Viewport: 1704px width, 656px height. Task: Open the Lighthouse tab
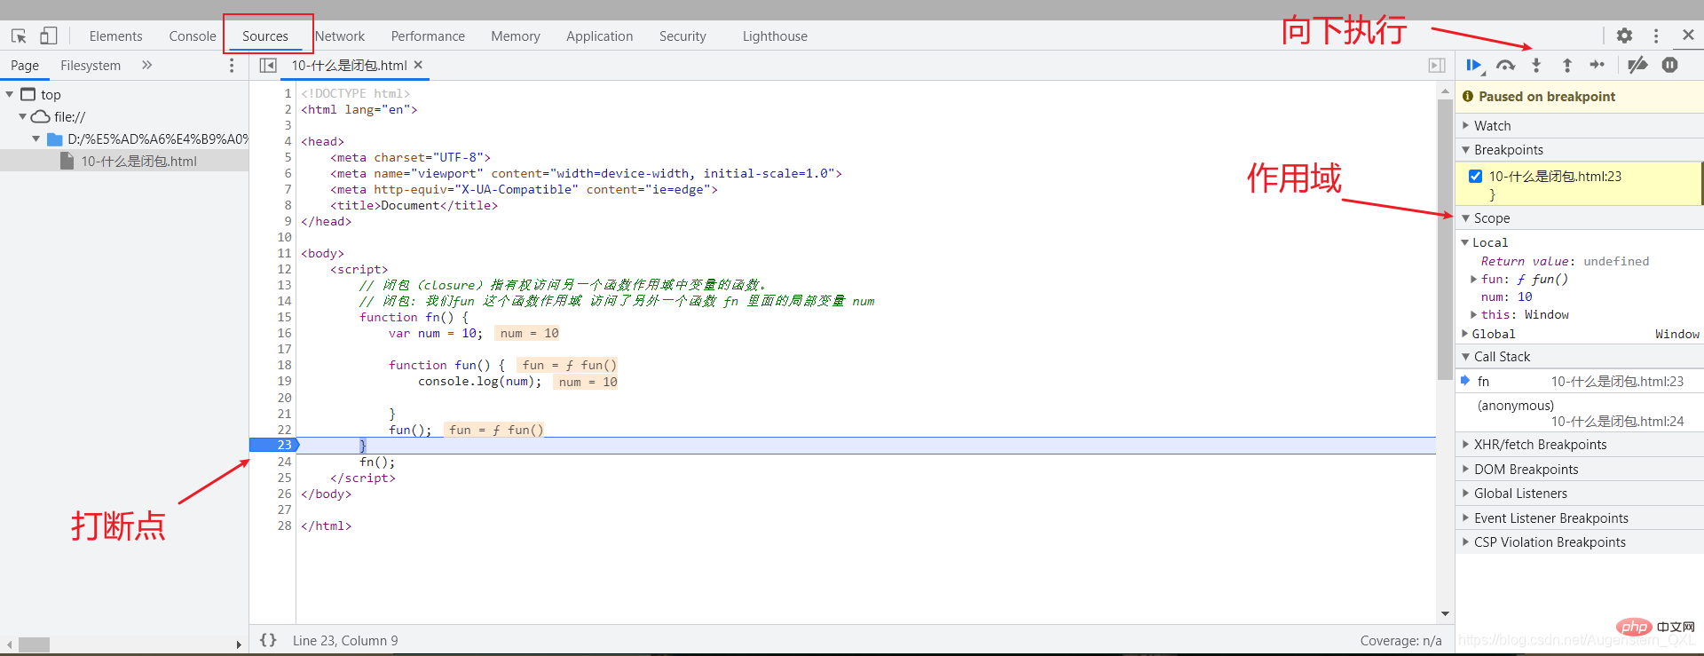click(x=775, y=36)
